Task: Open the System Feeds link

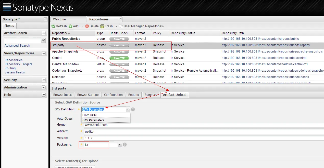Action: [x=15, y=72]
